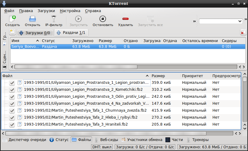The height and width of the screenshot is (151, 248).
Task: Switch to Раздачи 1/1 tab
Action: [x=71, y=33]
